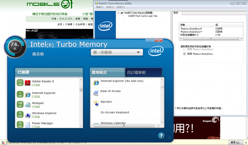248x145 pixels.
Task: Open the 筆電 link on Mobile01
Action: (77, 19)
